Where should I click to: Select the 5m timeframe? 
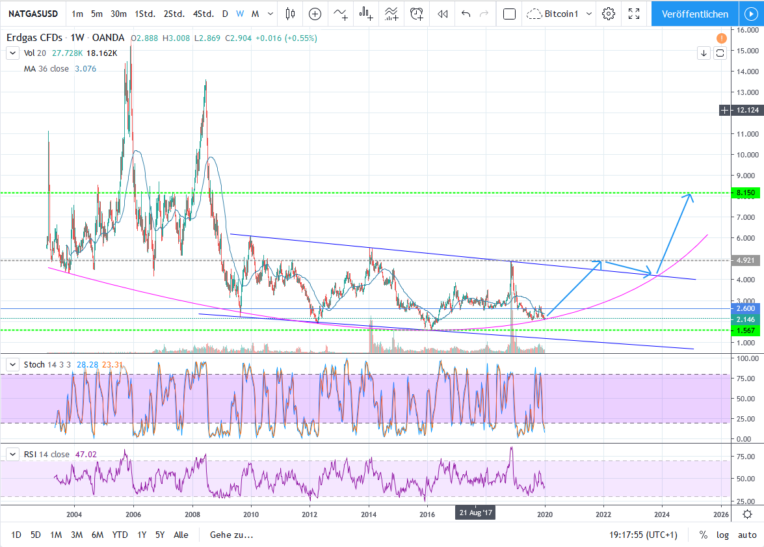[97, 14]
